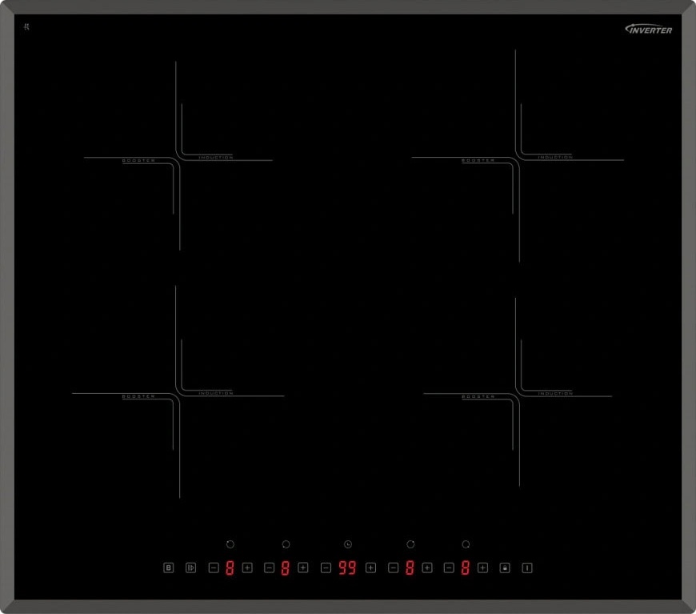Image resolution: width=696 pixels, height=614 pixels.
Task: Tap minus for the leftmost zone
Action: [214, 568]
